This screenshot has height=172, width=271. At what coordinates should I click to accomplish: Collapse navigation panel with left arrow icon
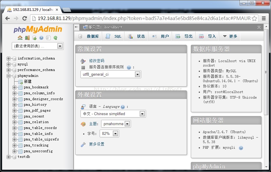point(76,27)
